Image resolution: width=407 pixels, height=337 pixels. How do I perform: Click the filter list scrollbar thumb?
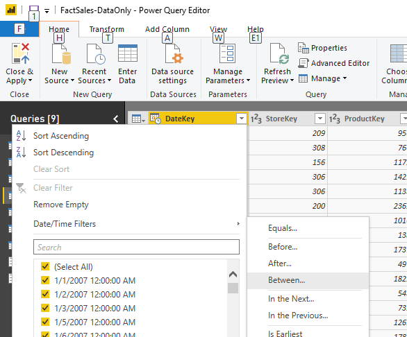(233, 288)
